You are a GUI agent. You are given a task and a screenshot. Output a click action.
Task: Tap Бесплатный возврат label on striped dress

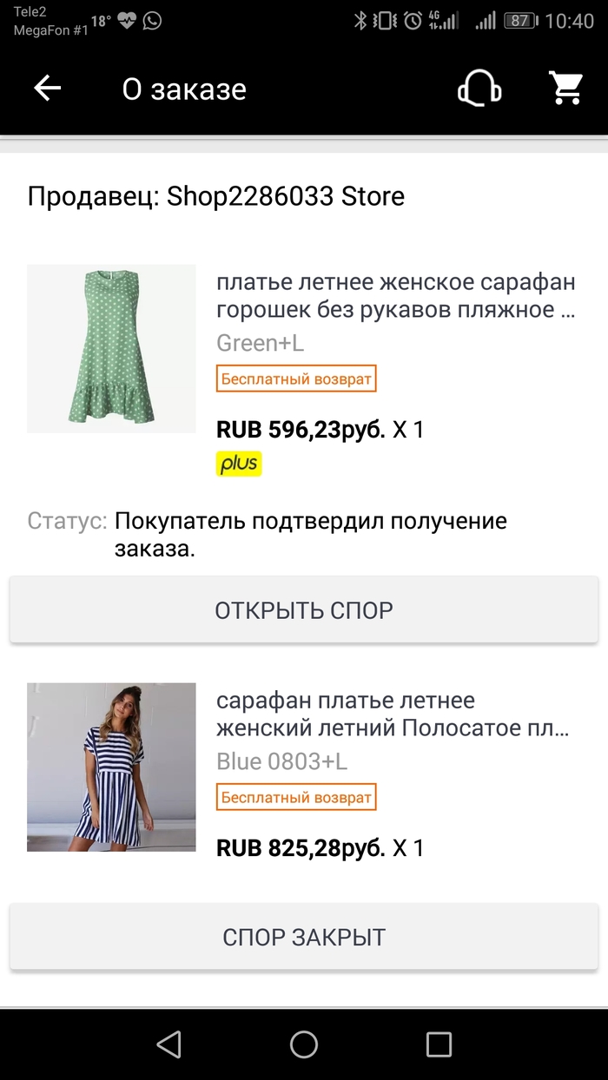(x=296, y=797)
